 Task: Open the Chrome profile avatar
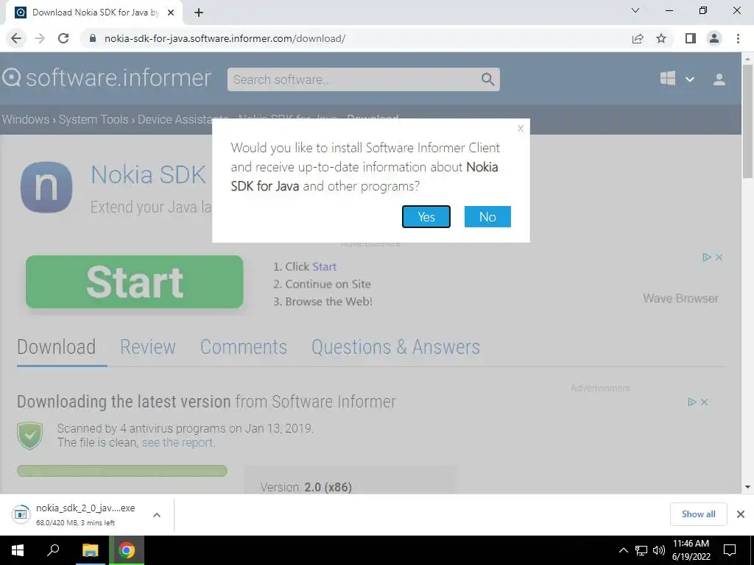[714, 38]
